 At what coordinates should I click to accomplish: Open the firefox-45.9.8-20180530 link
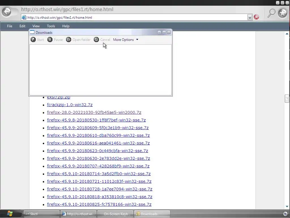click(x=96, y=120)
